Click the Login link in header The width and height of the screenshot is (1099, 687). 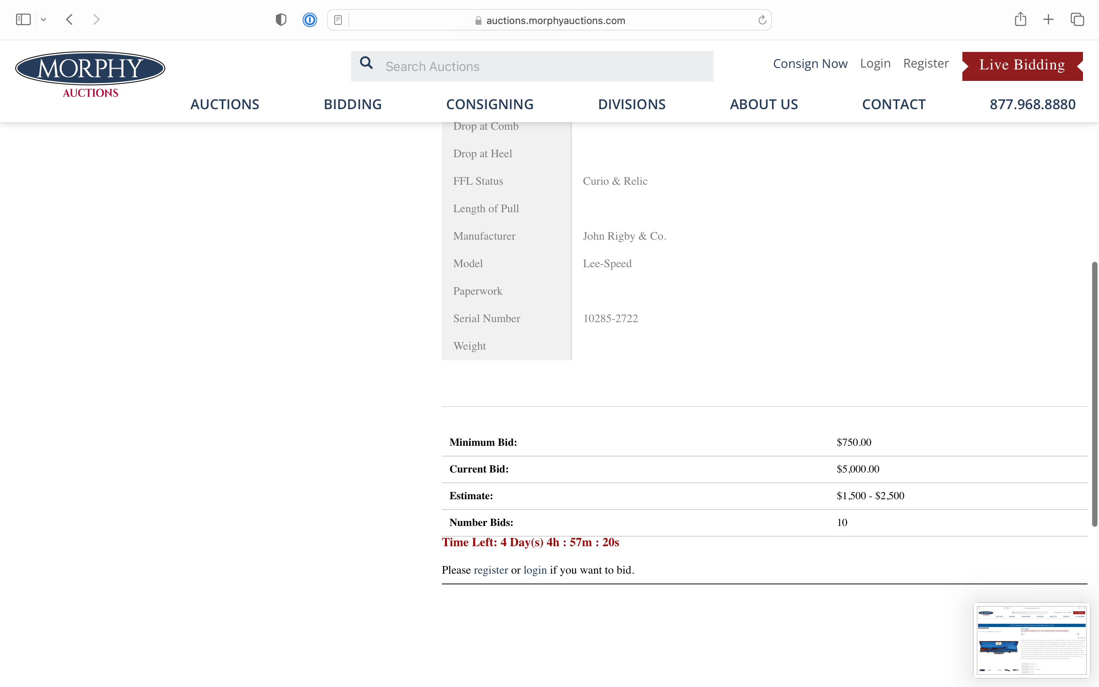(x=875, y=64)
